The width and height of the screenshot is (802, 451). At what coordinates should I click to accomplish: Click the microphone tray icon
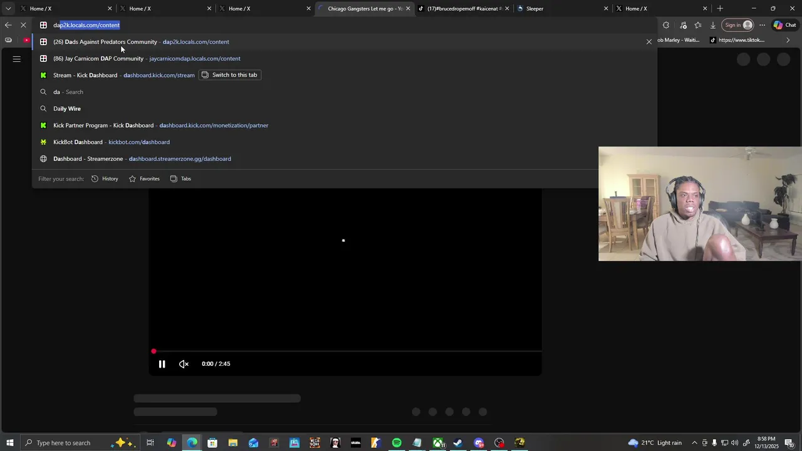click(x=714, y=443)
